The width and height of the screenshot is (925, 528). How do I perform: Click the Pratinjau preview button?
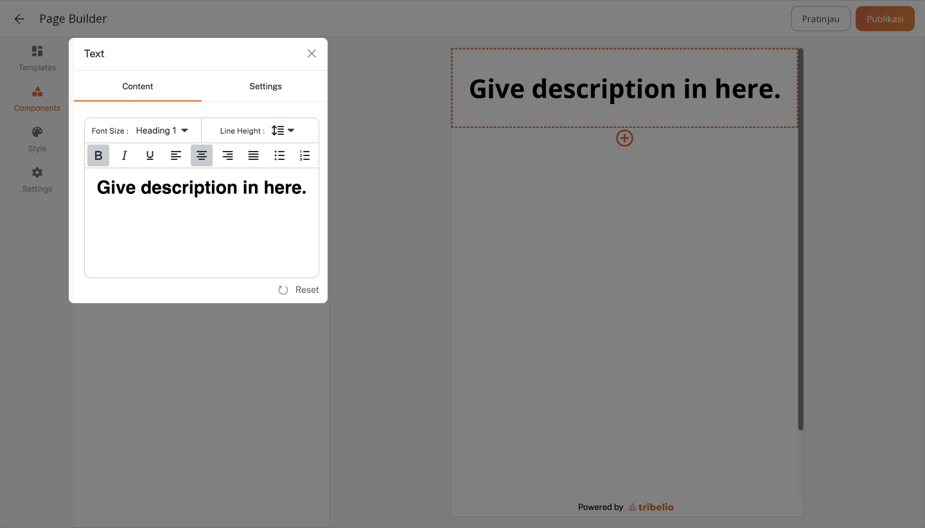pyautogui.click(x=821, y=19)
